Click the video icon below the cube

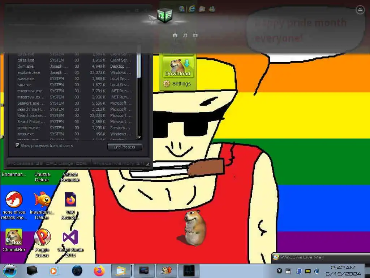pyautogui.click(x=195, y=35)
